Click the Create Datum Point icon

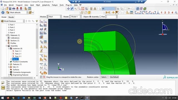click(41, 64)
